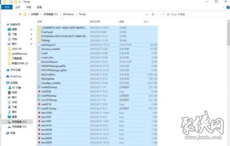
Task: Click the catalog.json file icon
Action: click(x=39, y=45)
